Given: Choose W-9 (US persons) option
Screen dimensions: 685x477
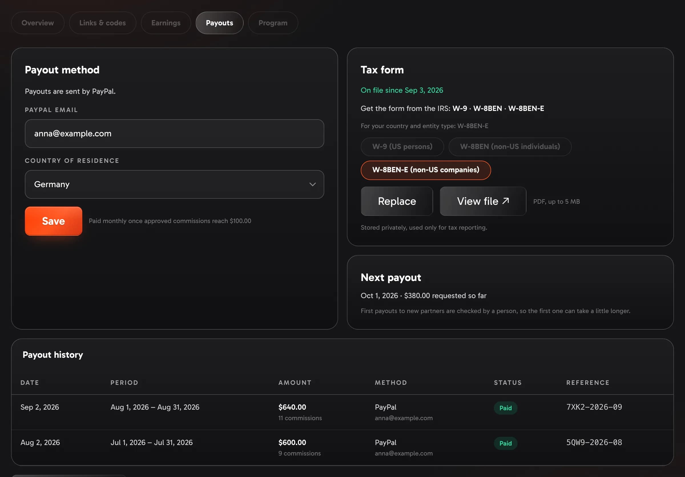Looking at the screenshot, I should tap(402, 147).
